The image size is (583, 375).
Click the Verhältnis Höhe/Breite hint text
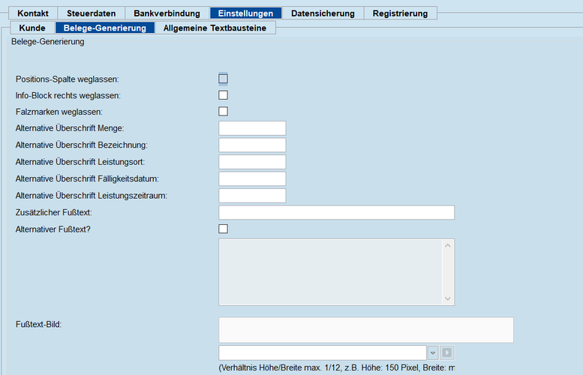(x=336, y=368)
